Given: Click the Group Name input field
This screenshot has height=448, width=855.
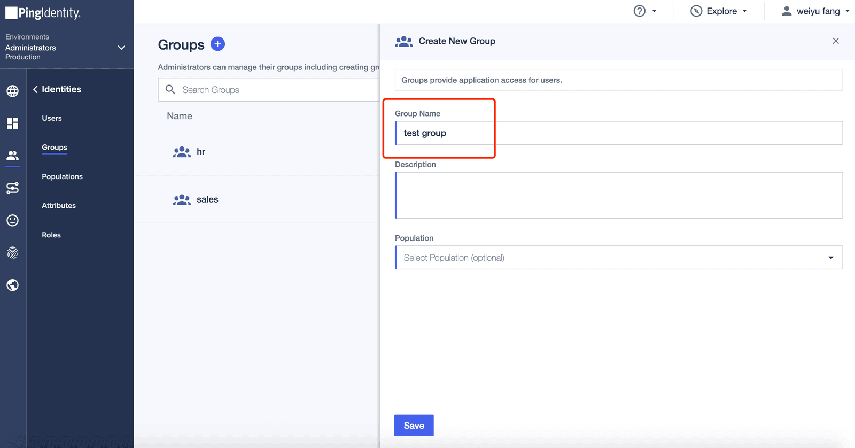Looking at the screenshot, I should point(619,133).
